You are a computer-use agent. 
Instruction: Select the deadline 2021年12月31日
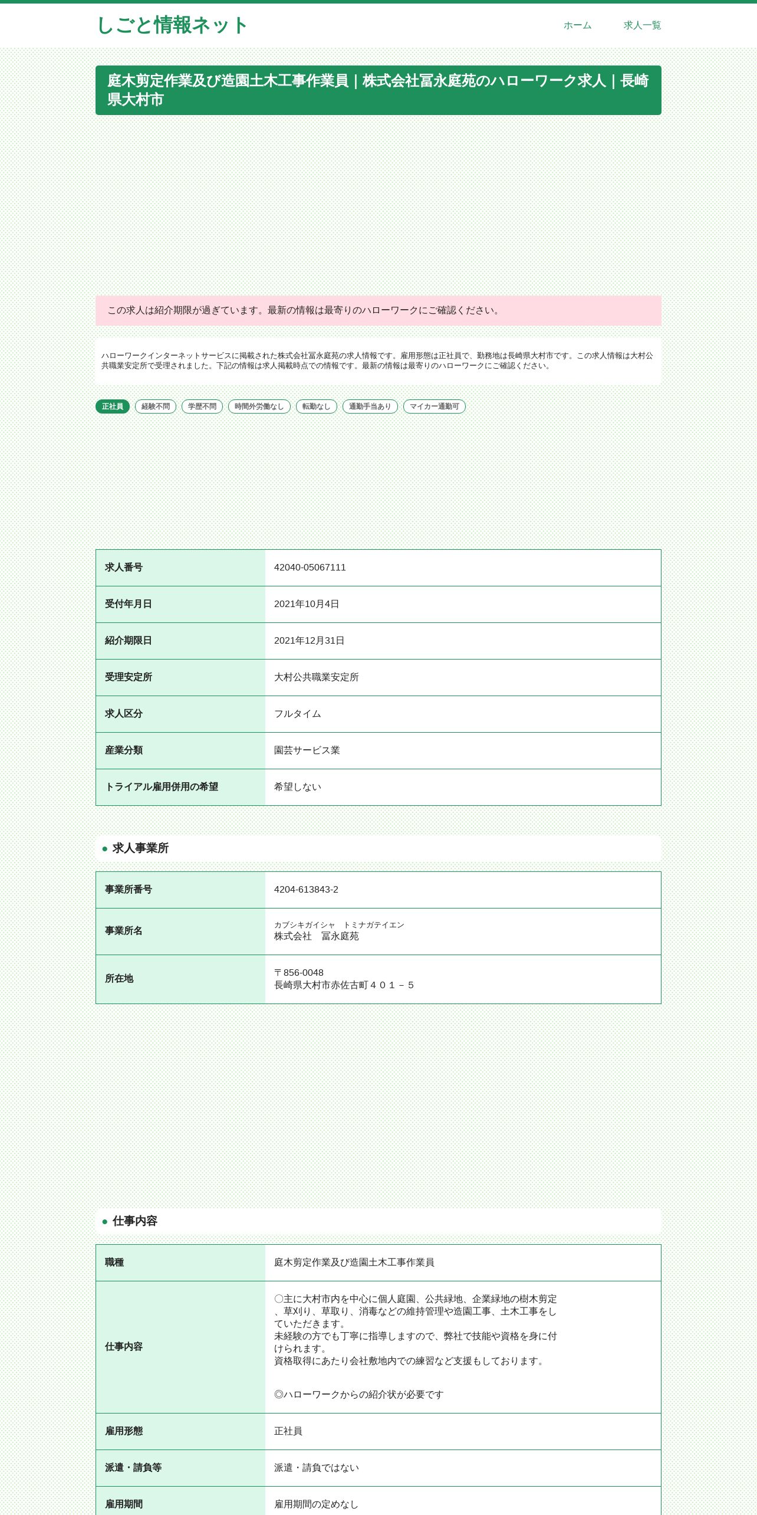[310, 641]
